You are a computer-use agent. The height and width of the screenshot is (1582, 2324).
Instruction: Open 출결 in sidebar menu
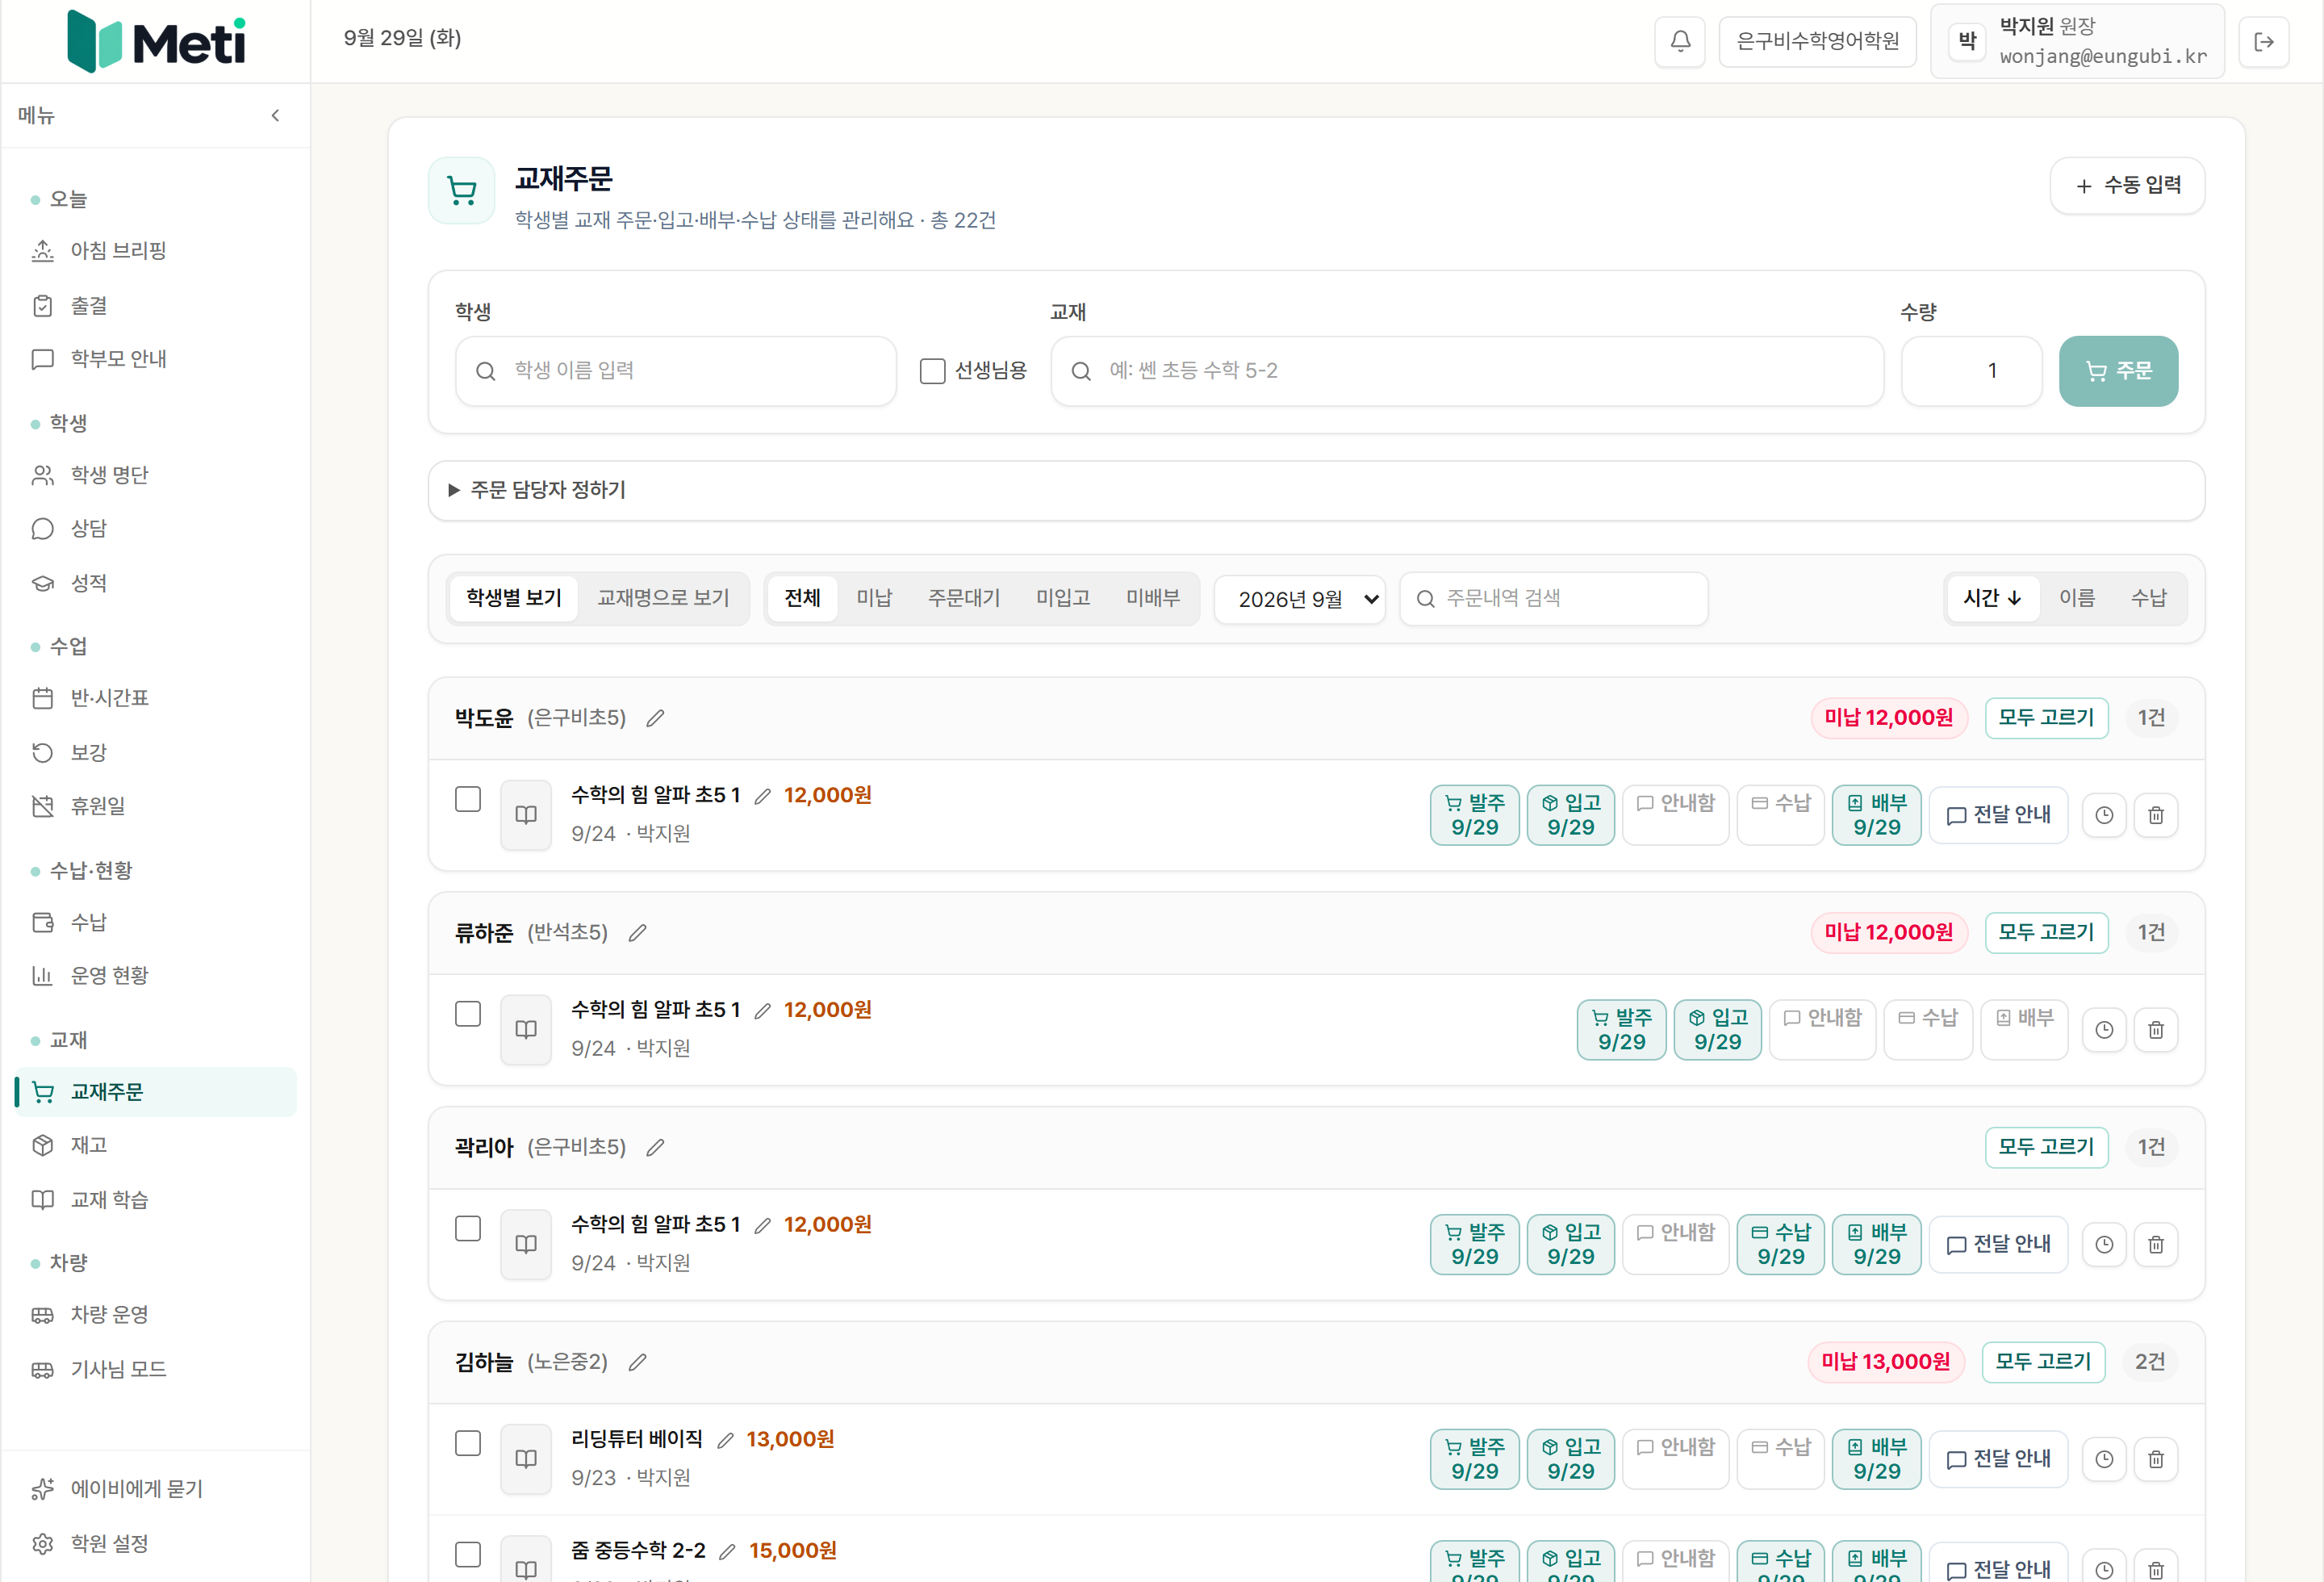click(x=156, y=306)
